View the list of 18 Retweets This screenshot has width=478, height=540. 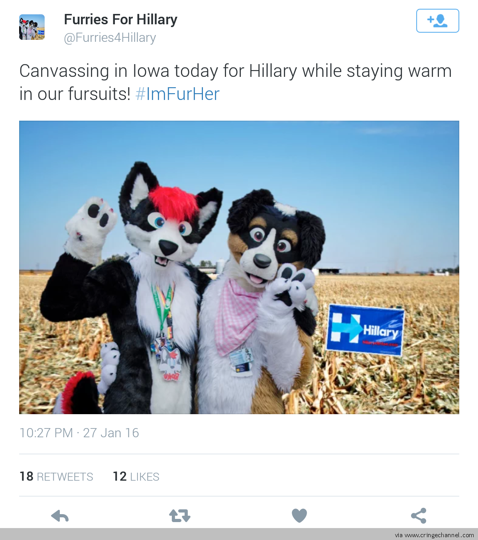pyautogui.click(x=56, y=476)
